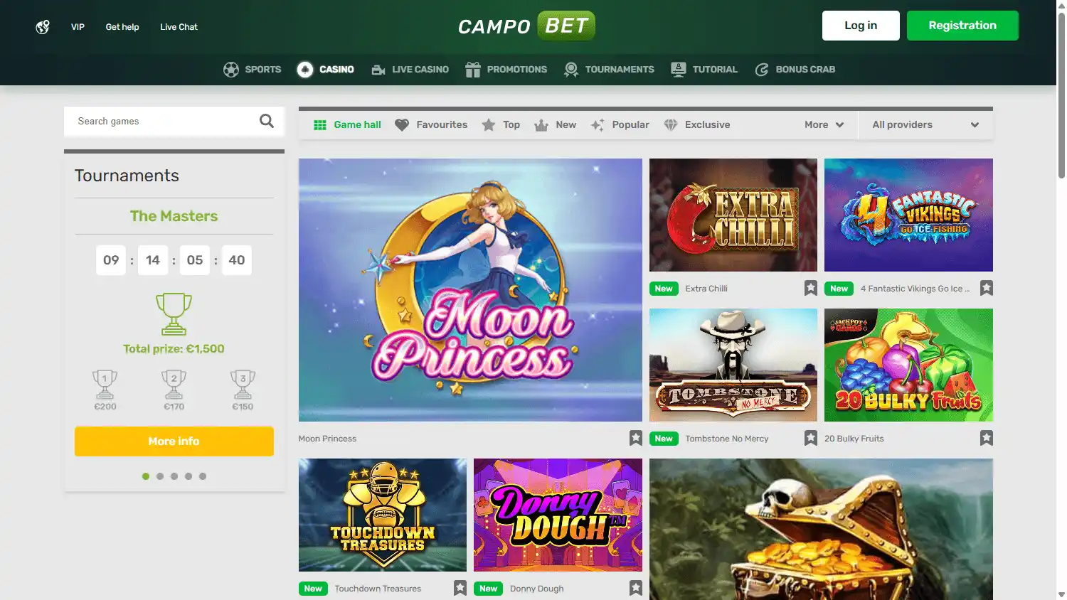The height and width of the screenshot is (600, 1067).
Task: Click the Favourites heart icon
Action: pyautogui.click(x=402, y=125)
